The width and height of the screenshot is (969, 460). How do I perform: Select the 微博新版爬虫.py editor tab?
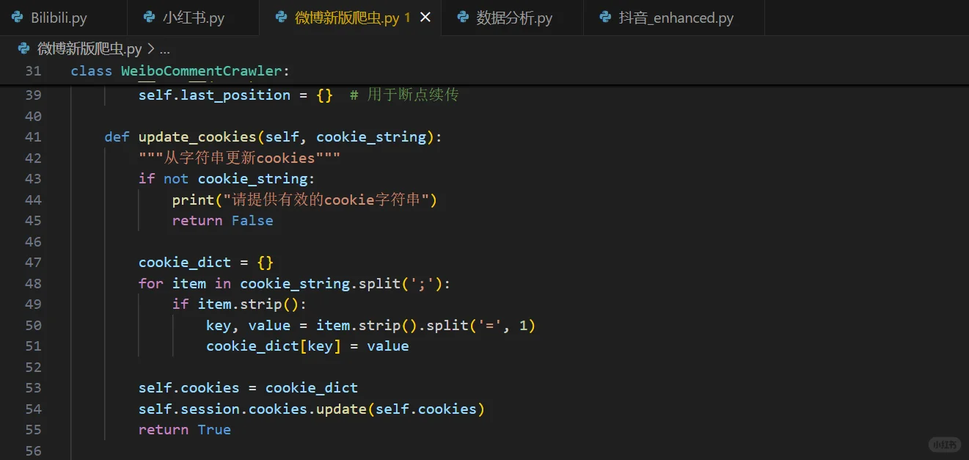[x=350, y=18]
